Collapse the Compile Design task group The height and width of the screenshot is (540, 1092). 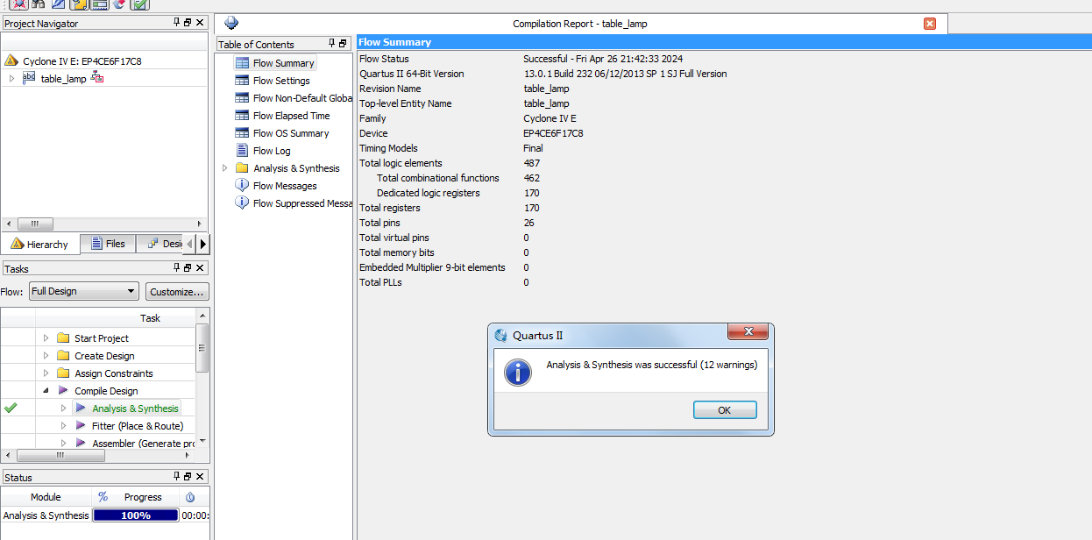point(46,391)
